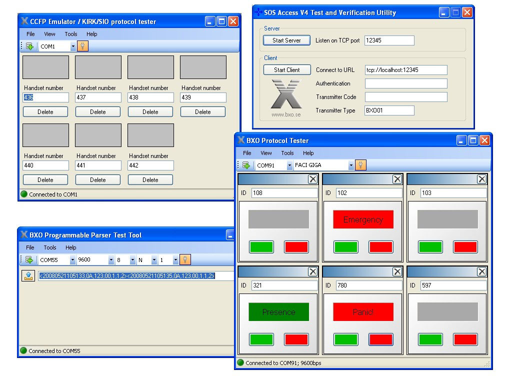
Task: Minimize the Parser Test Tool window
Action: (230, 235)
